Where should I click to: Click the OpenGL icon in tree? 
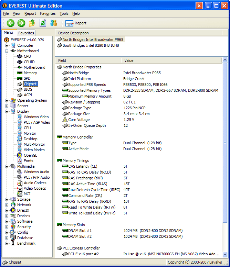20,155
